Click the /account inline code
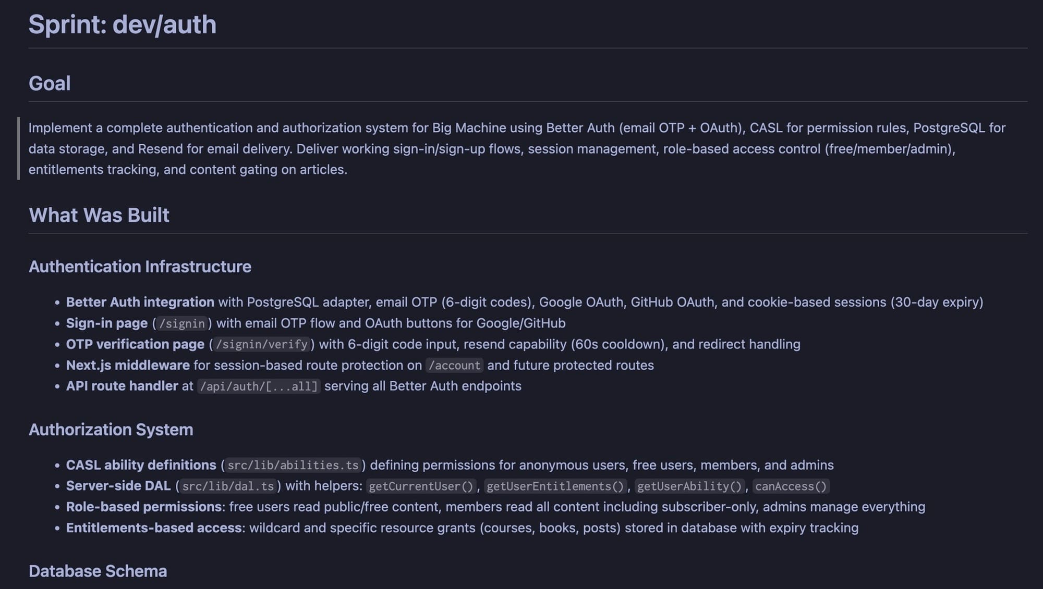This screenshot has width=1043, height=589. coord(454,366)
